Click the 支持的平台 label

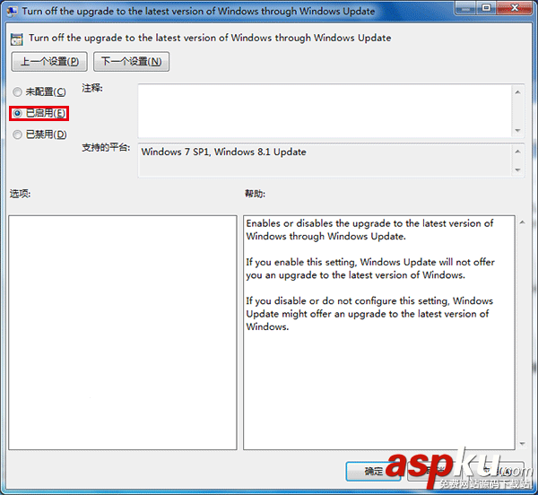106,147
